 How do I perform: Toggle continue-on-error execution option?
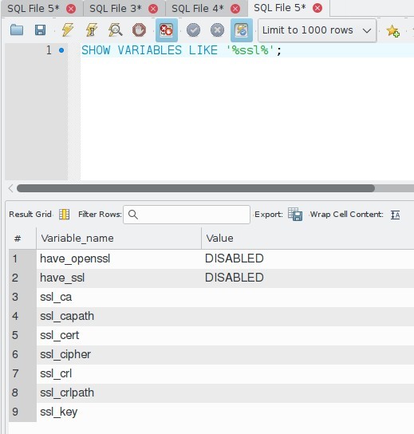coord(167,30)
